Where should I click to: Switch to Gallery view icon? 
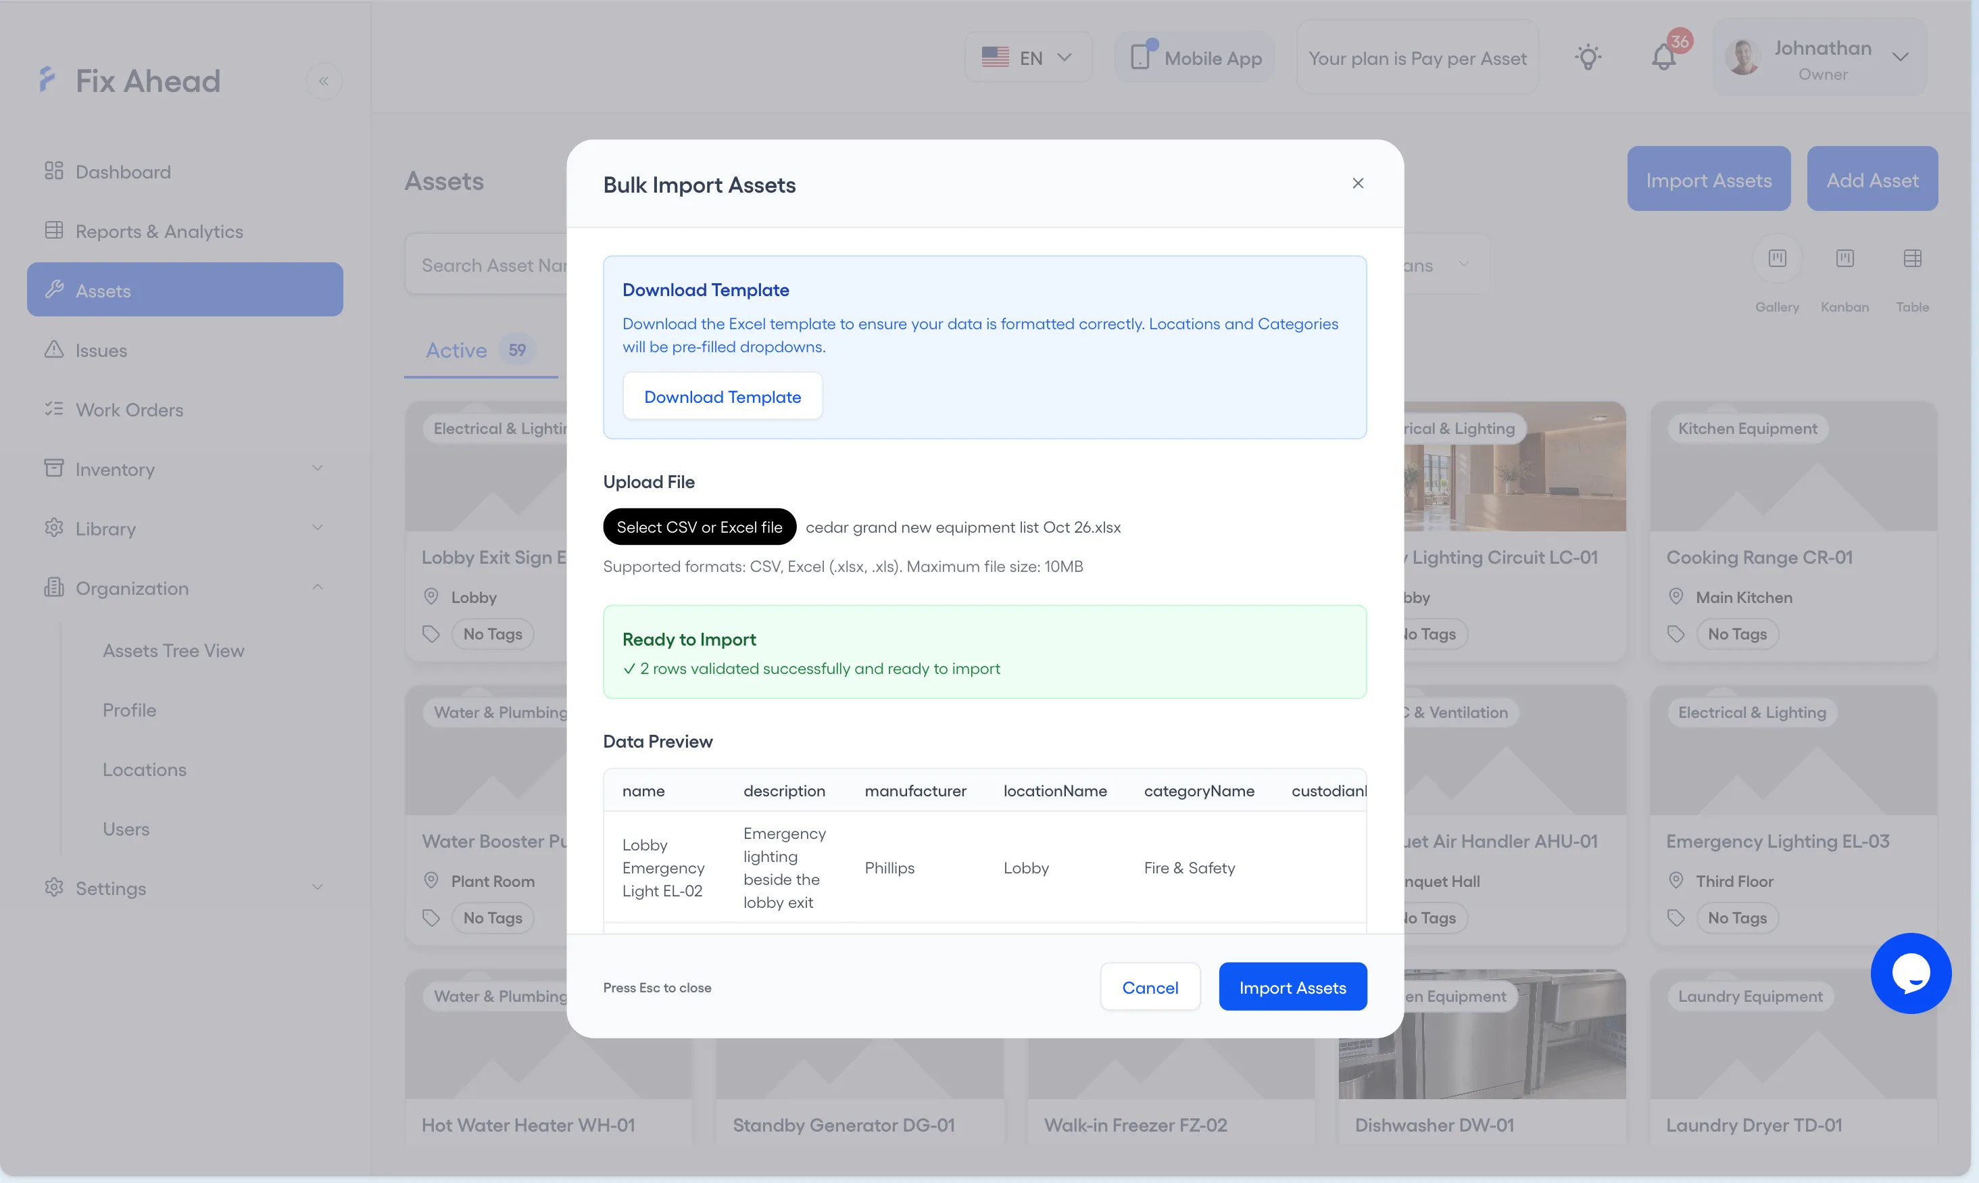click(x=1776, y=258)
